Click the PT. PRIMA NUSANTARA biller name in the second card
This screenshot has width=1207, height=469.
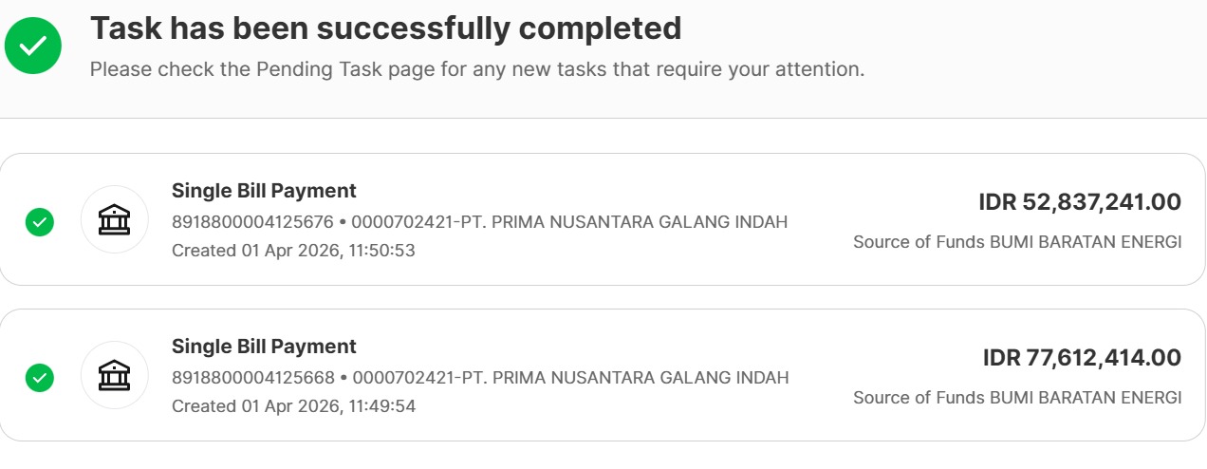pos(570,378)
